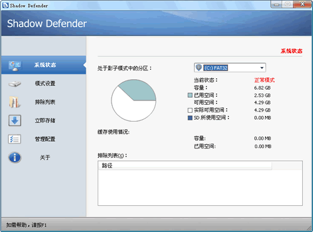
Task: Minimize the Shadow Defender window
Action: [x=277, y=4]
